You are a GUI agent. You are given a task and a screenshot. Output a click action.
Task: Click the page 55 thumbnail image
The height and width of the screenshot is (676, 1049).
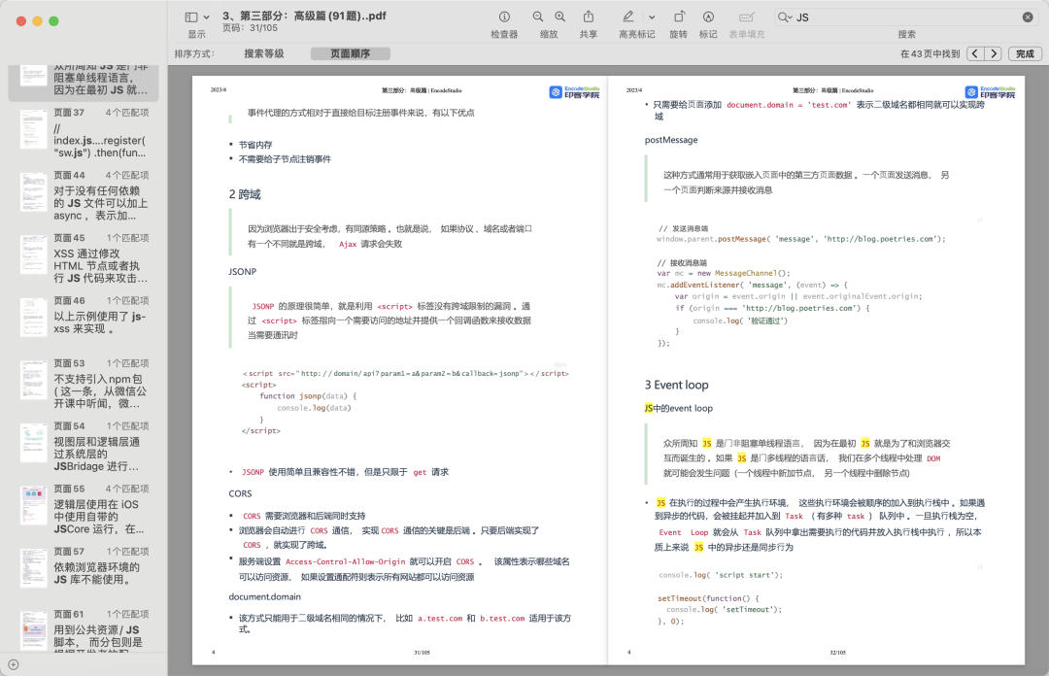tap(33, 505)
